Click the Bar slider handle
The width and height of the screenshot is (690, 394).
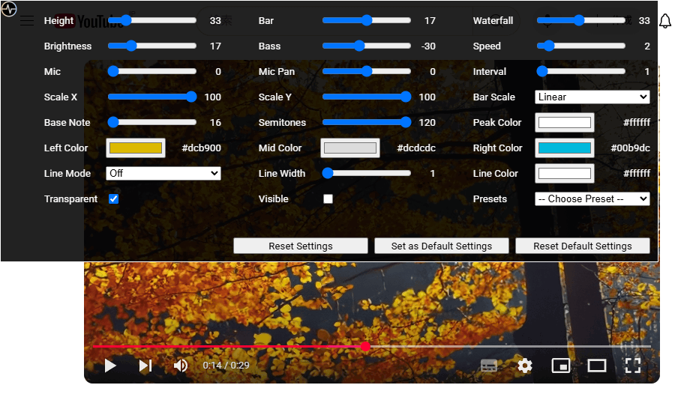tap(367, 20)
